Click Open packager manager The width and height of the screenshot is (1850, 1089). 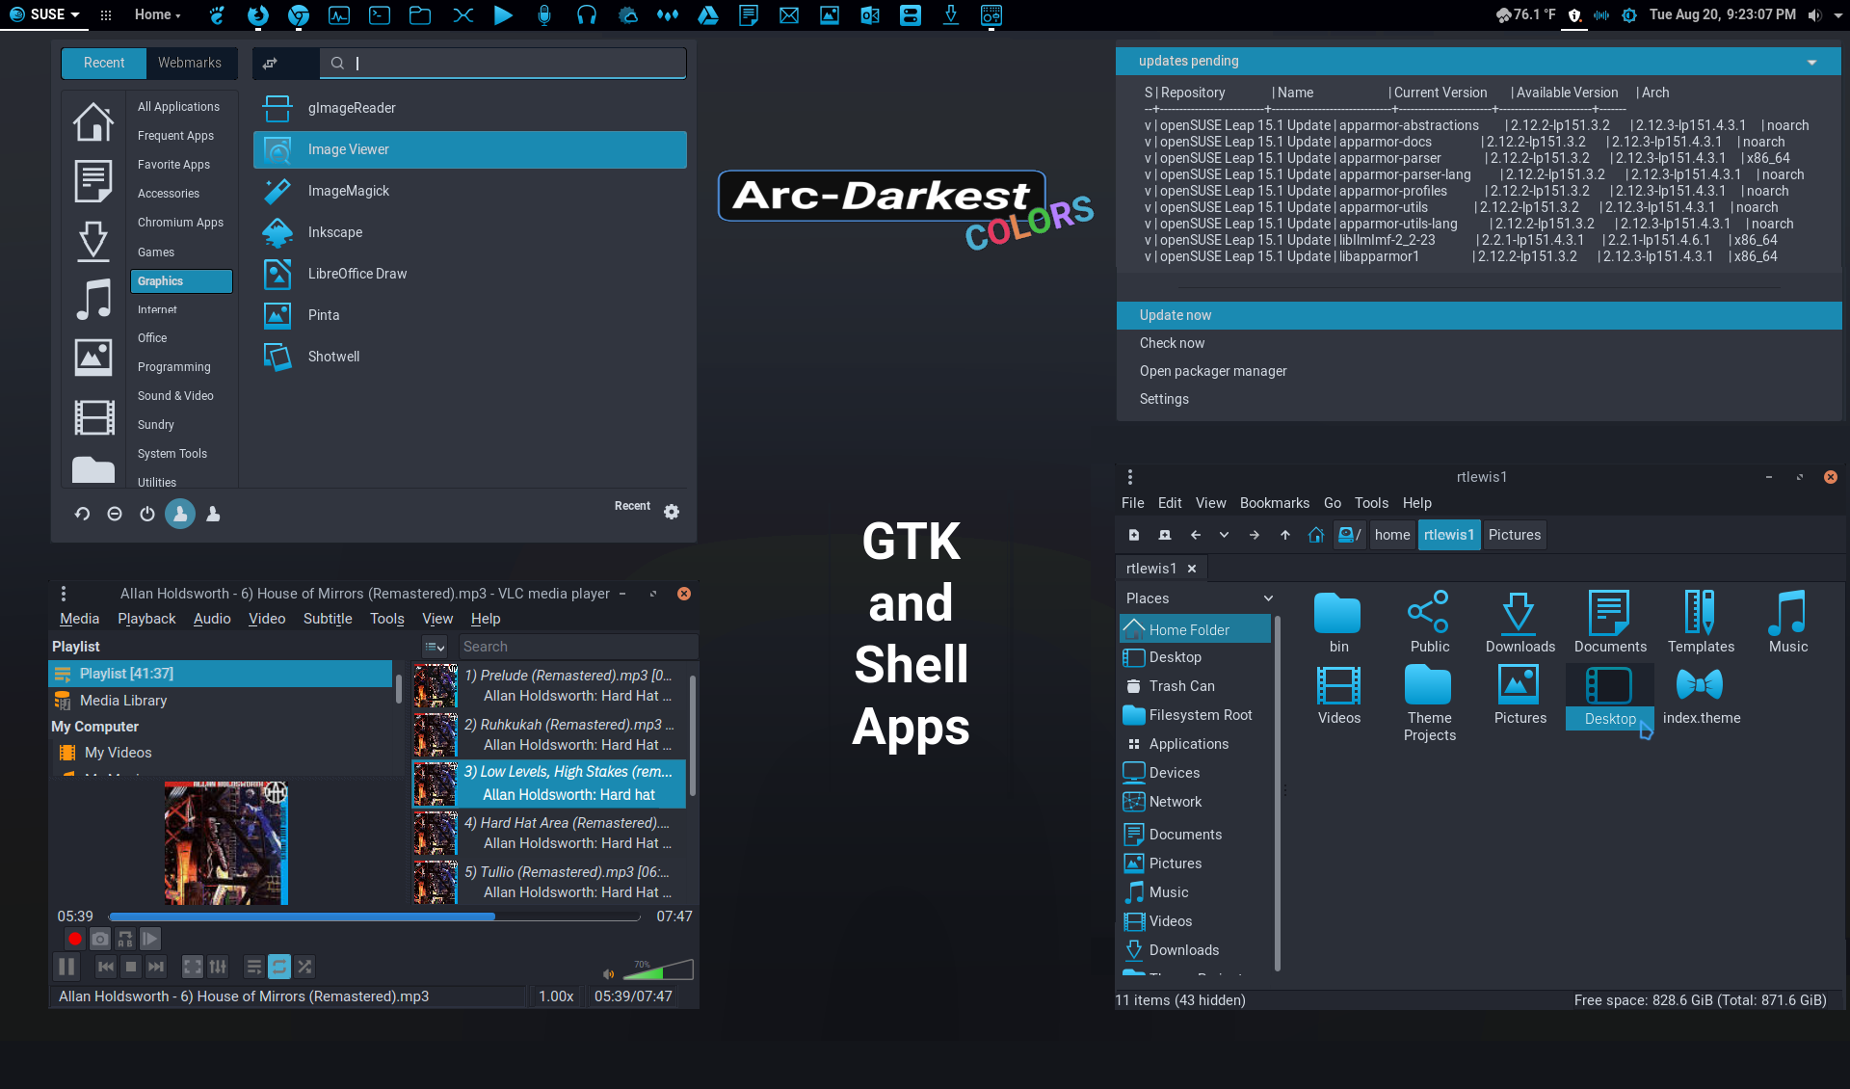point(1479,371)
